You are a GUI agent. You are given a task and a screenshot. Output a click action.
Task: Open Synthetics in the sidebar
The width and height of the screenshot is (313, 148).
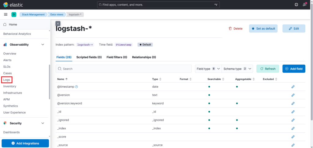click(11, 106)
